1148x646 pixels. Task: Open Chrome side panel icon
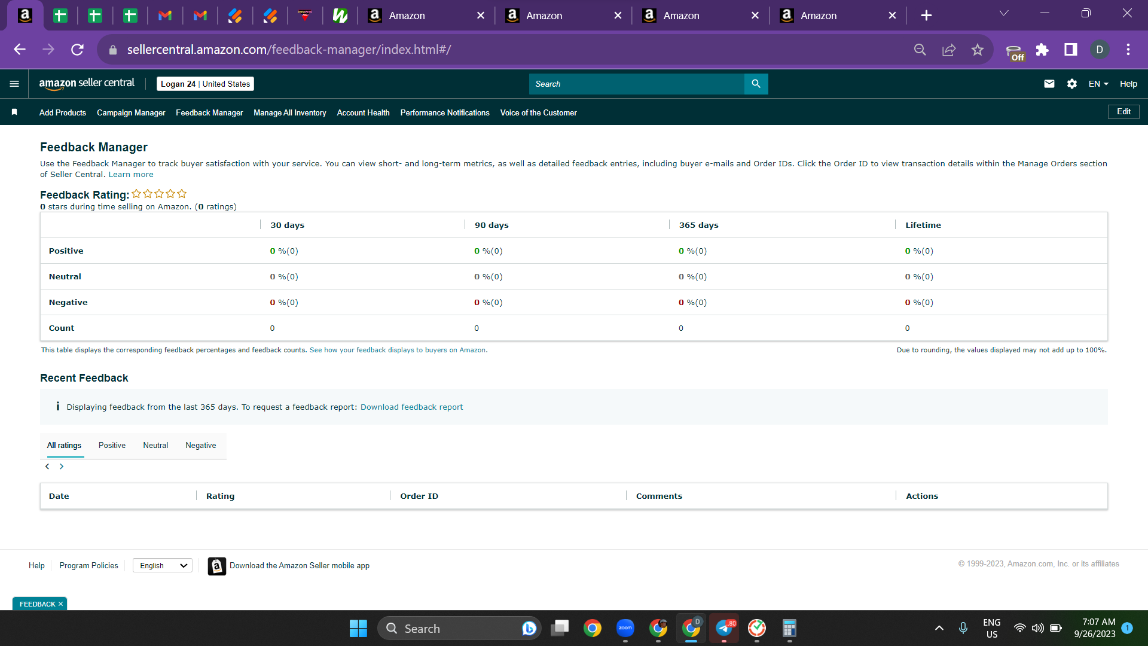point(1070,50)
